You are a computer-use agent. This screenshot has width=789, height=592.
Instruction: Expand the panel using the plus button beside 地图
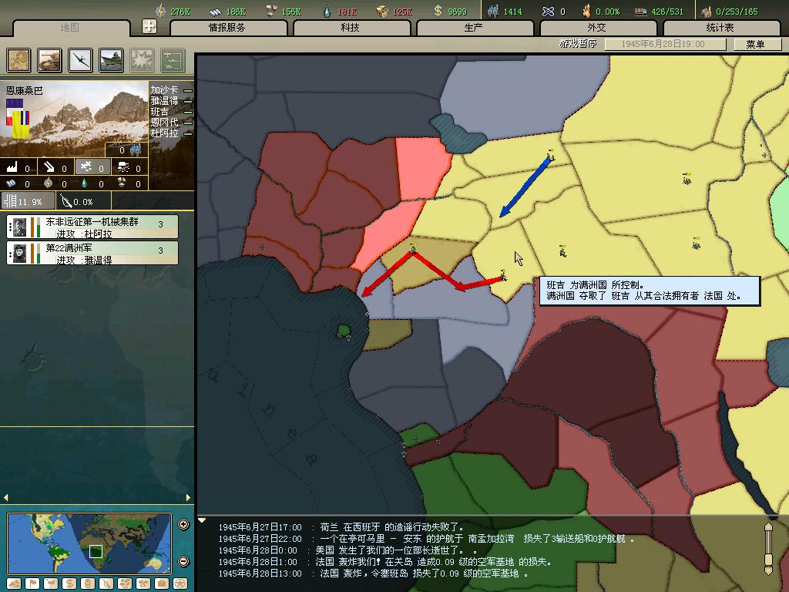pos(149,27)
